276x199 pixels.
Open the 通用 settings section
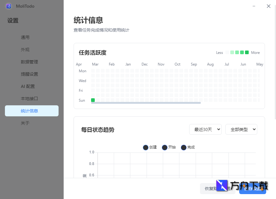(x=32, y=37)
